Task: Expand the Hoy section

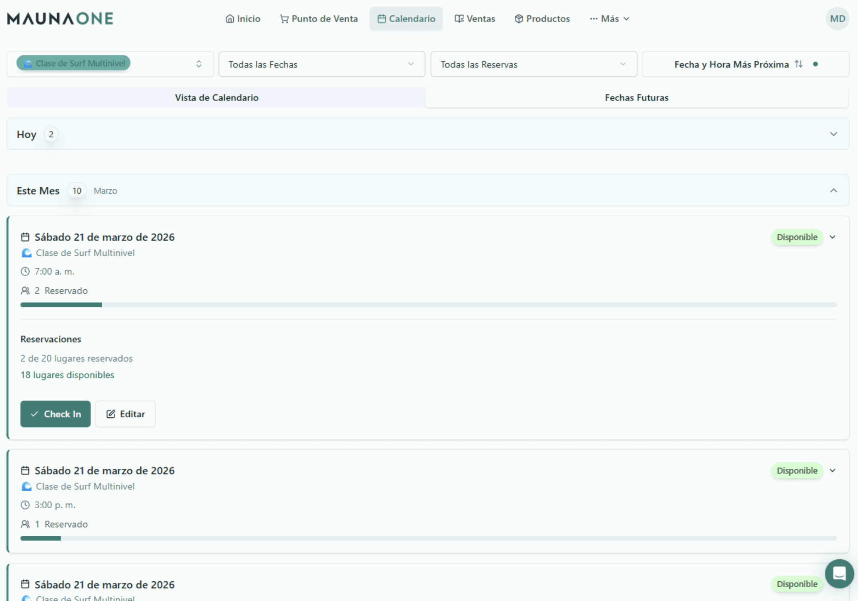Action: (x=833, y=134)
